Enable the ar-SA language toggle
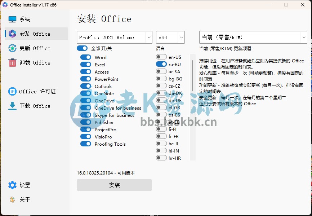This screenshot has width=312, height=216. (161, 71)
